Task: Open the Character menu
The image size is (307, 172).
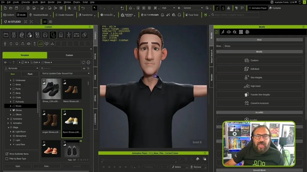Action: (26, 2)
